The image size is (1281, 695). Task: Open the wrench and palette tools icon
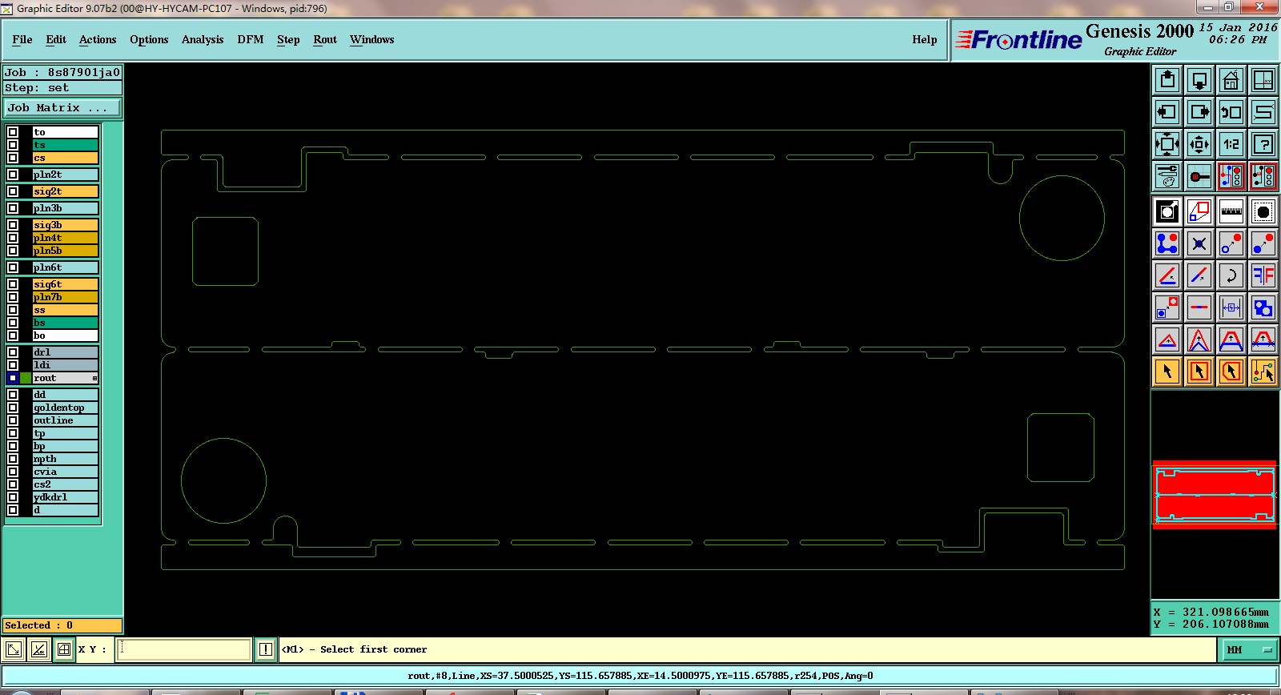[1167, 176]
